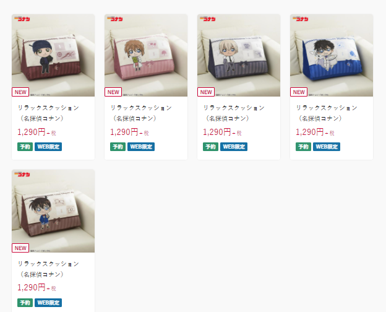Viewport: 386px width, 312px height.
Task: Click the NEW badge on the second-row cushion
Action: coord(20,248)
